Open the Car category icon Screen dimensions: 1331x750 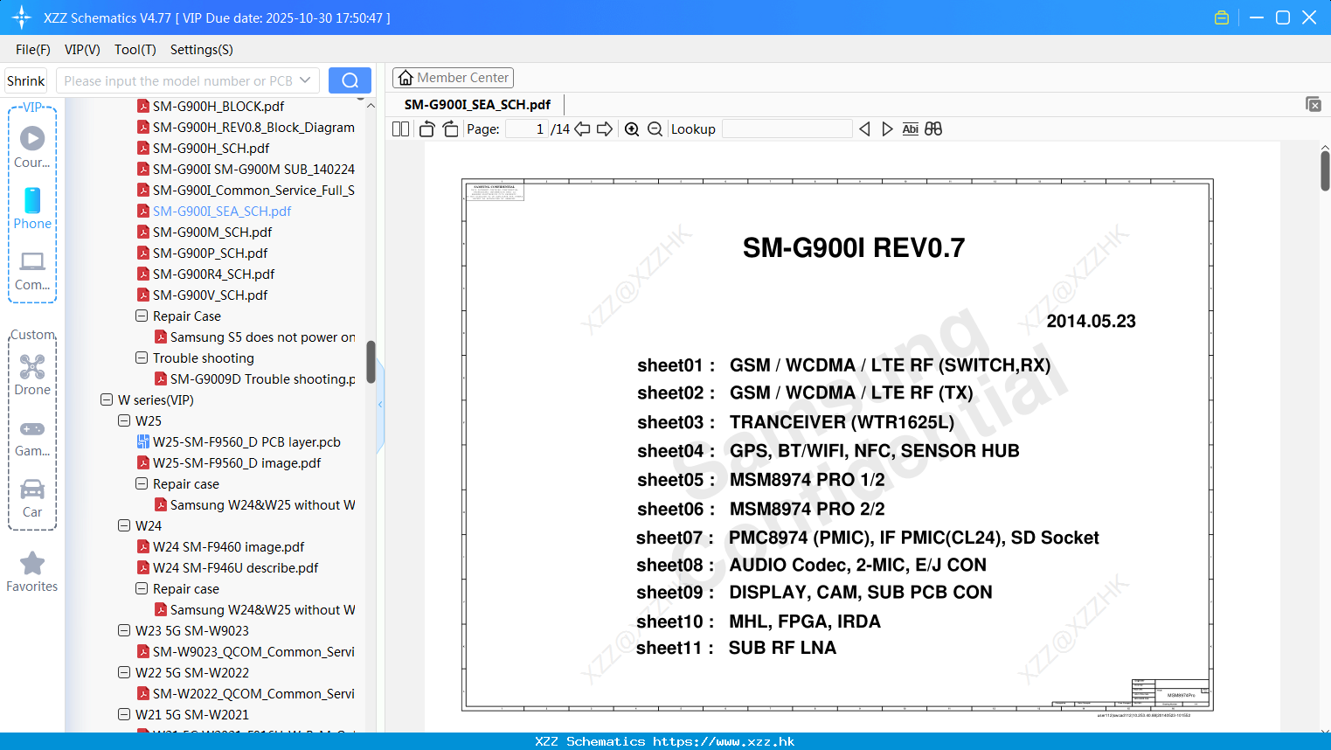click(x=32, y=489)
